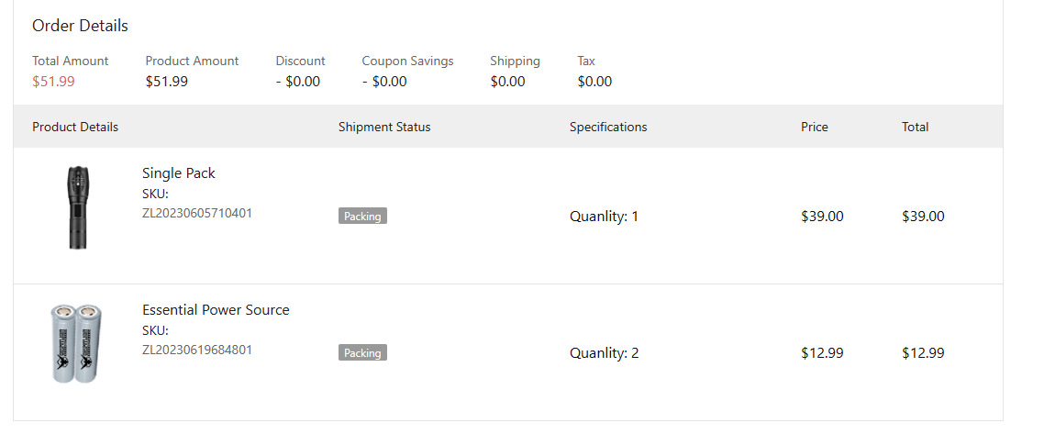Click the Specifications column header
Viewport: 1044px width, 434px height.
(x=608, y=128)
